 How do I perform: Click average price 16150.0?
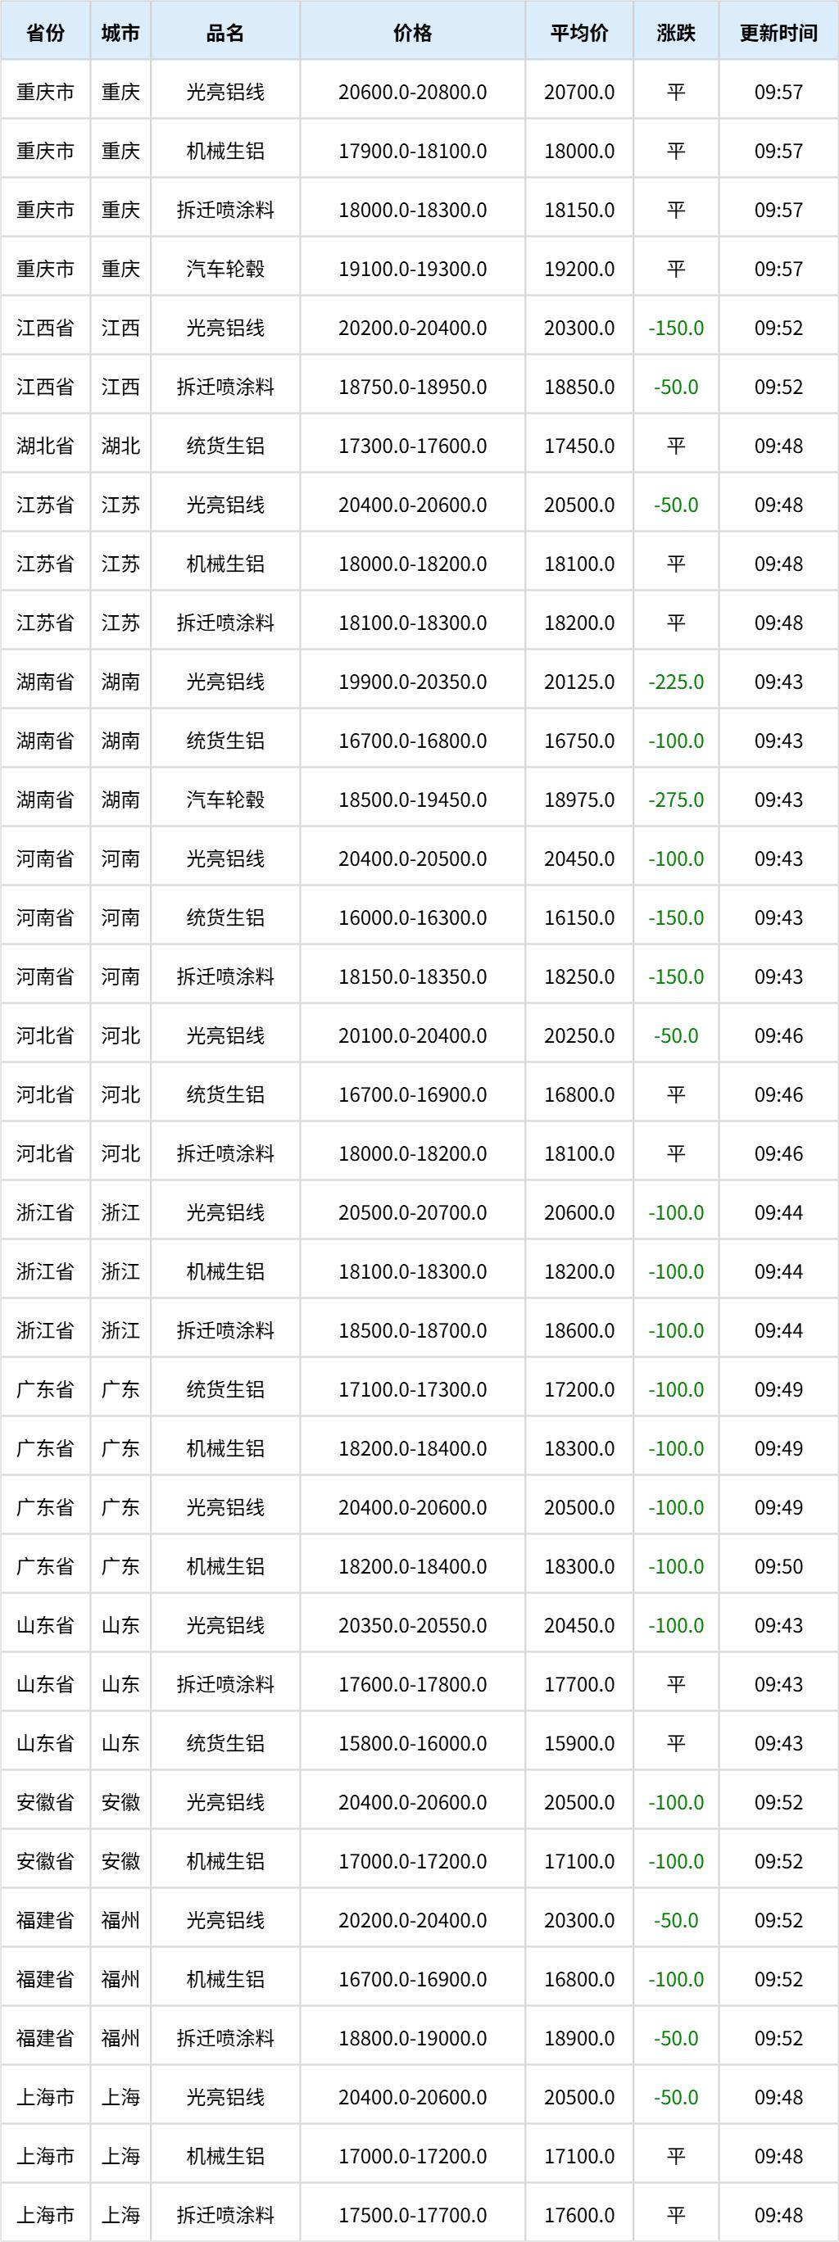[579, 917]
